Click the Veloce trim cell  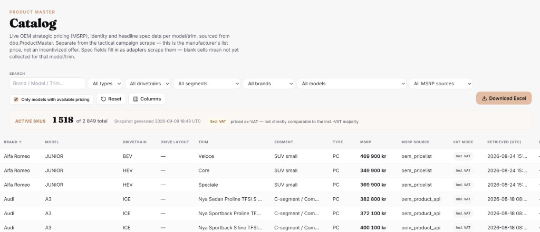click(x=206, y=156)
